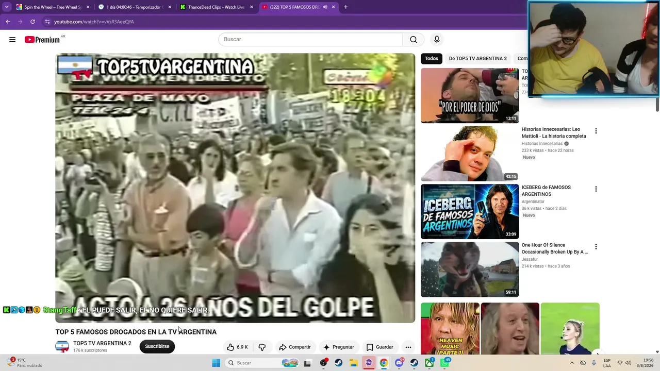Close the Spin the Wheel tab
660x371 pixels.
(x=88, y=7)
